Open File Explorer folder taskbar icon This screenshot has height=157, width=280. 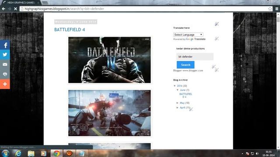click(31, 153)
